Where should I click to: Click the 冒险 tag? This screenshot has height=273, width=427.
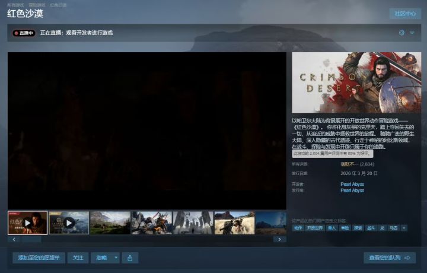tap(345, 228)
